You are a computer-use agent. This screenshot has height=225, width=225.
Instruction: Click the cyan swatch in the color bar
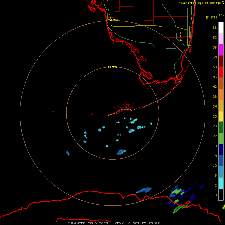click(221, 183)
